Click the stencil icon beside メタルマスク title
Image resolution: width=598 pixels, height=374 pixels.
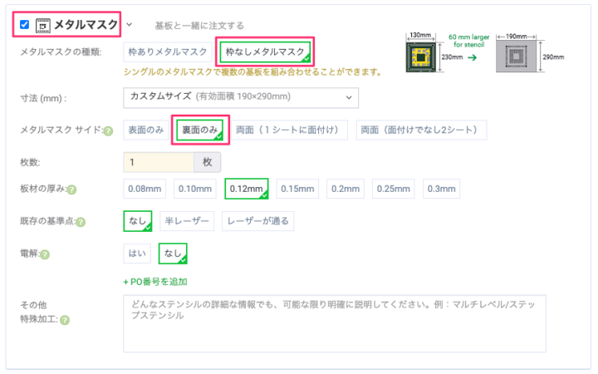point(42,25)
